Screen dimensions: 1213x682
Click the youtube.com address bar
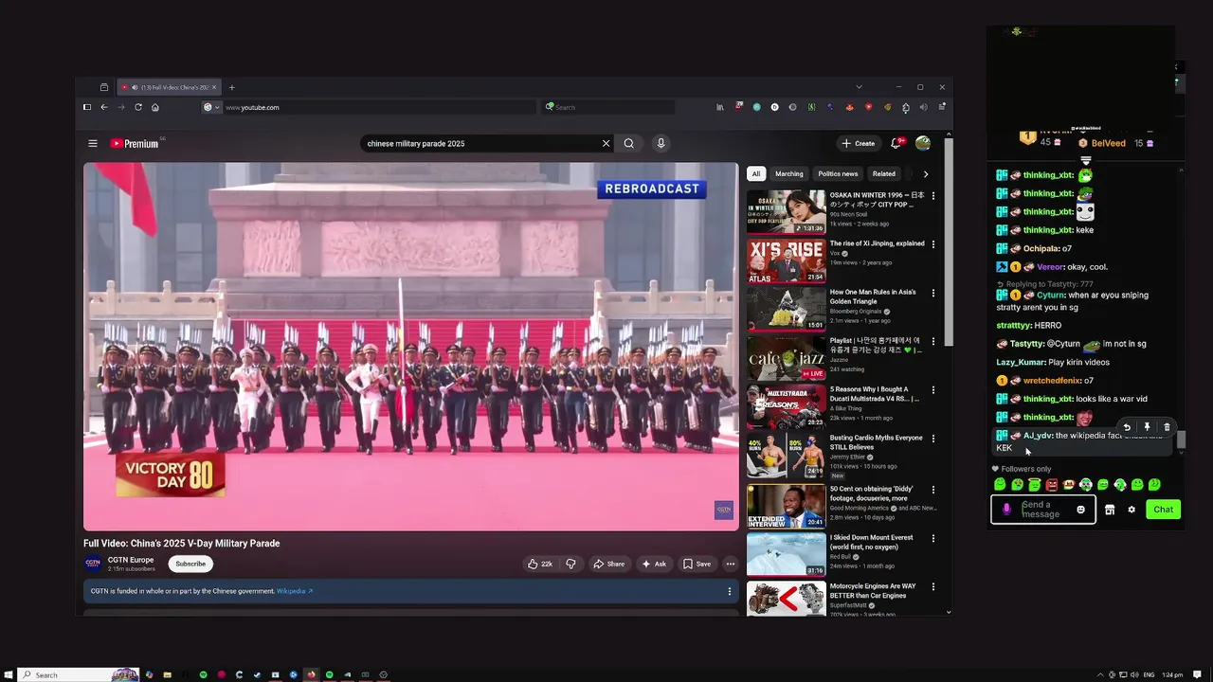(x=379, y=107)
